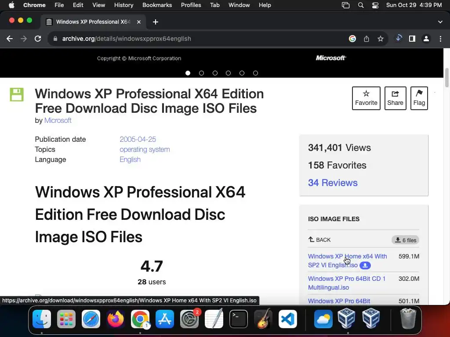Open TextEdit from the Dock

pyautogui.click(x=214, y=319)
